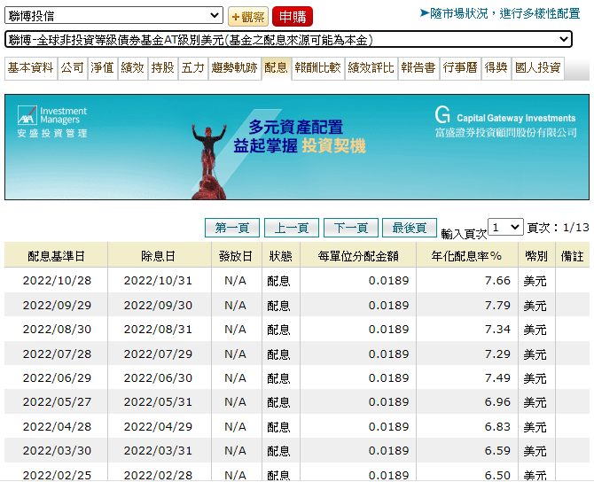Select the 2022/09/30 ex-dividend date cell
The image size is (594, 482).
[158, 305]
